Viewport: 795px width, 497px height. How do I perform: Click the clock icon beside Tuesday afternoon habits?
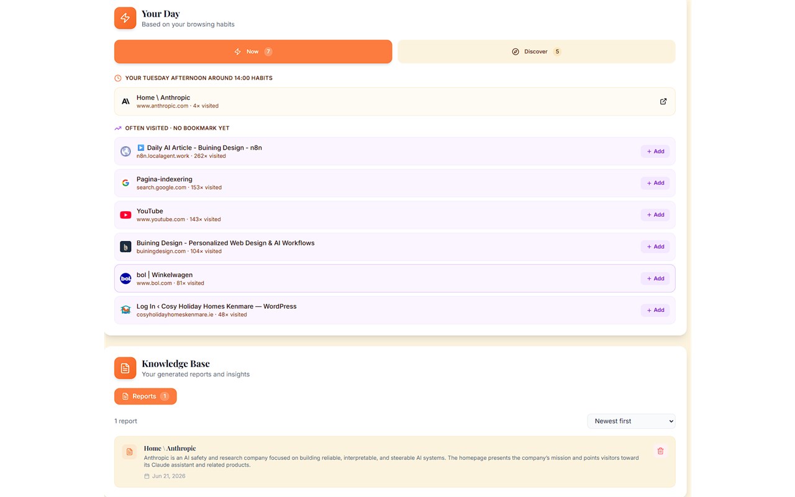click(118, 78)
